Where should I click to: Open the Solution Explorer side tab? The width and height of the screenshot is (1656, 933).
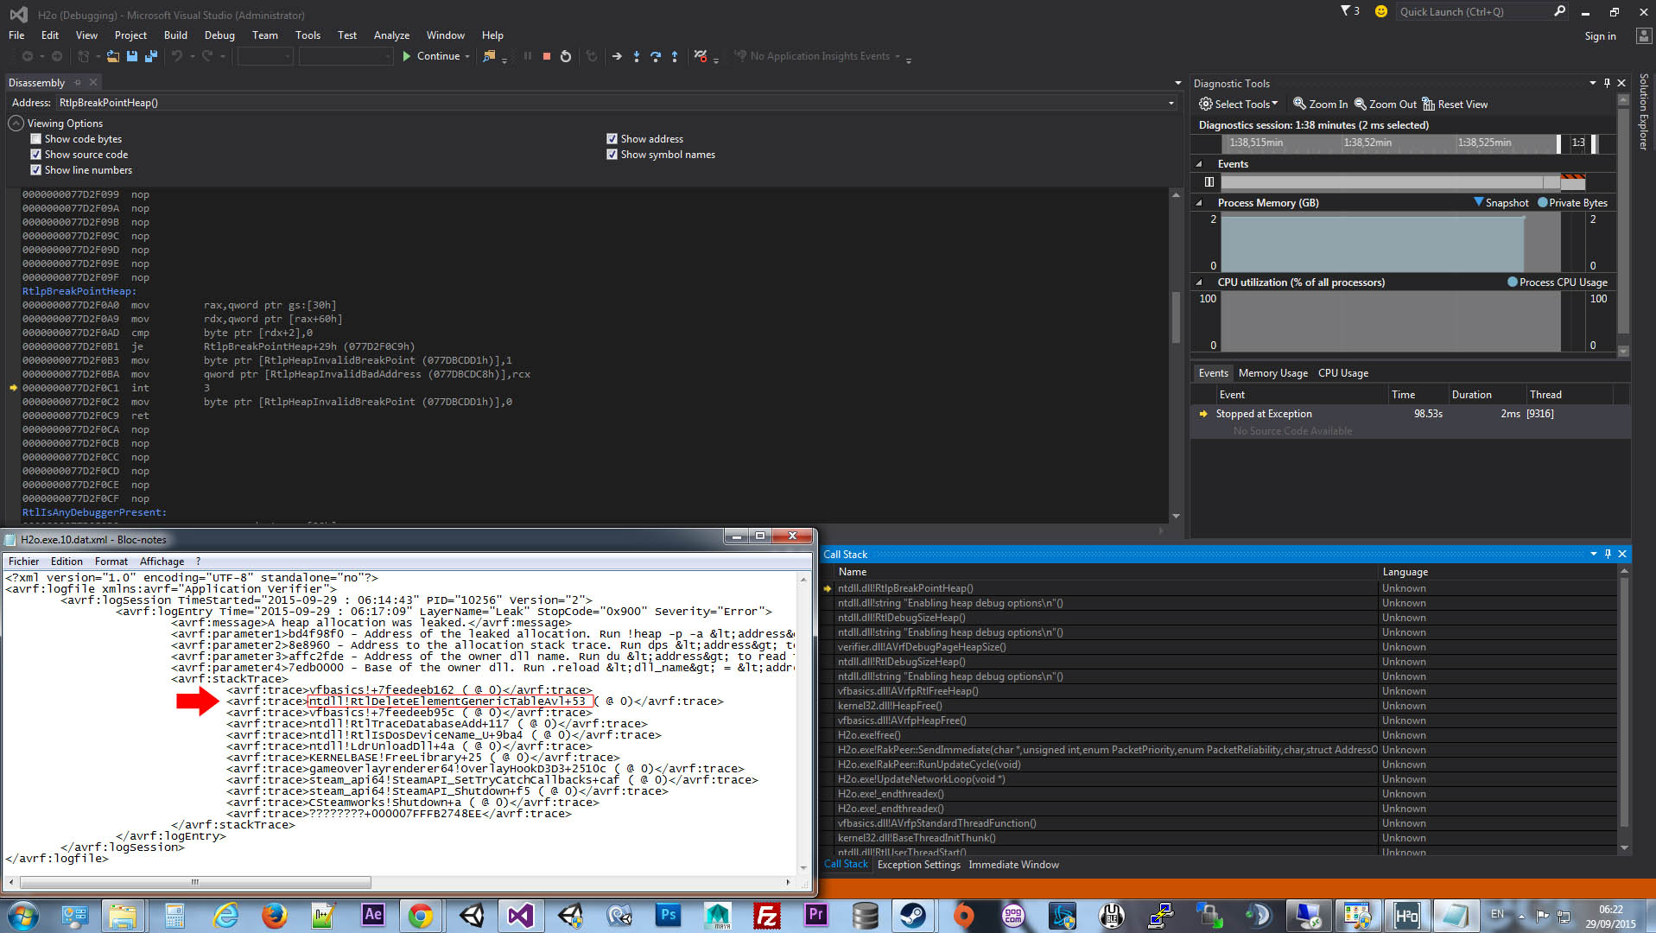coord(1643,112)
